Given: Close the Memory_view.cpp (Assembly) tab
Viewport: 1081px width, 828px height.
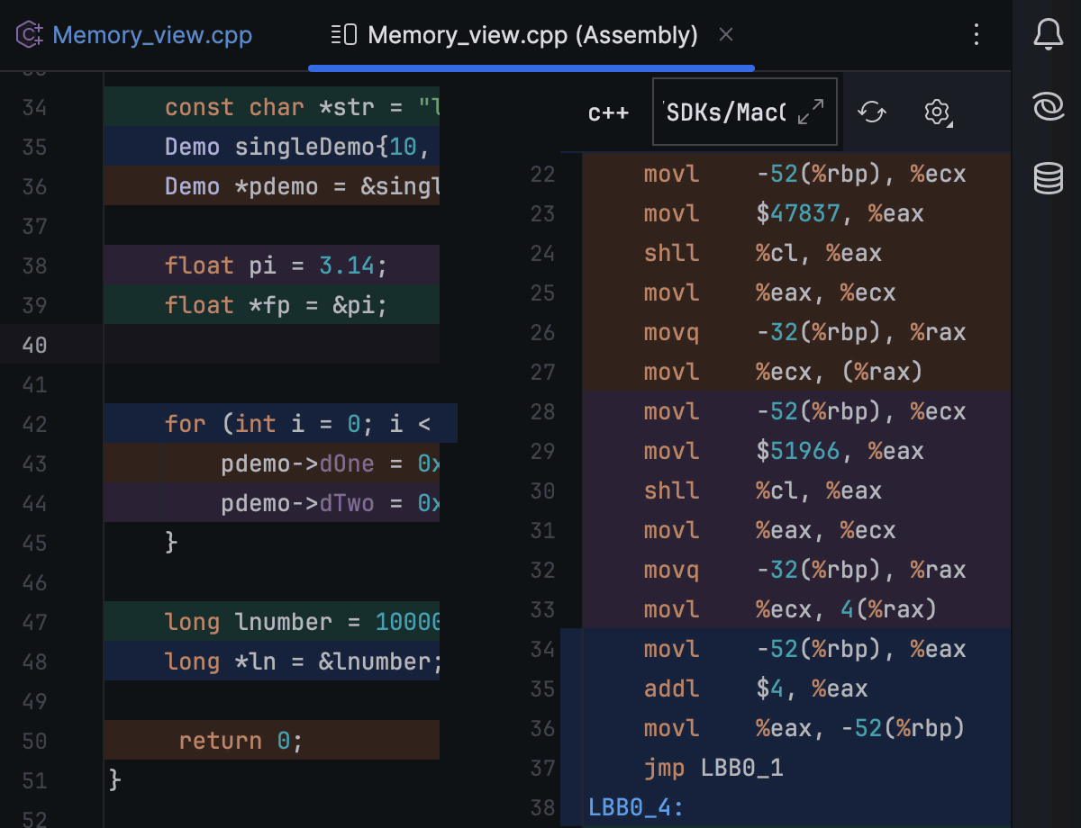Looking at the screenshot, I should (726, 35).
